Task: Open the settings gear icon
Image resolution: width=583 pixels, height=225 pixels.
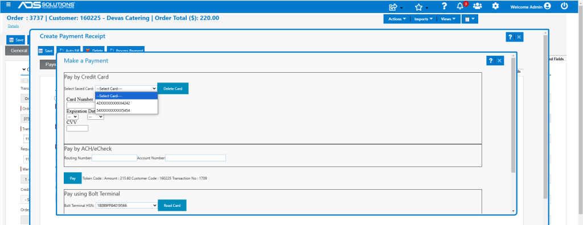Action: 496,6
